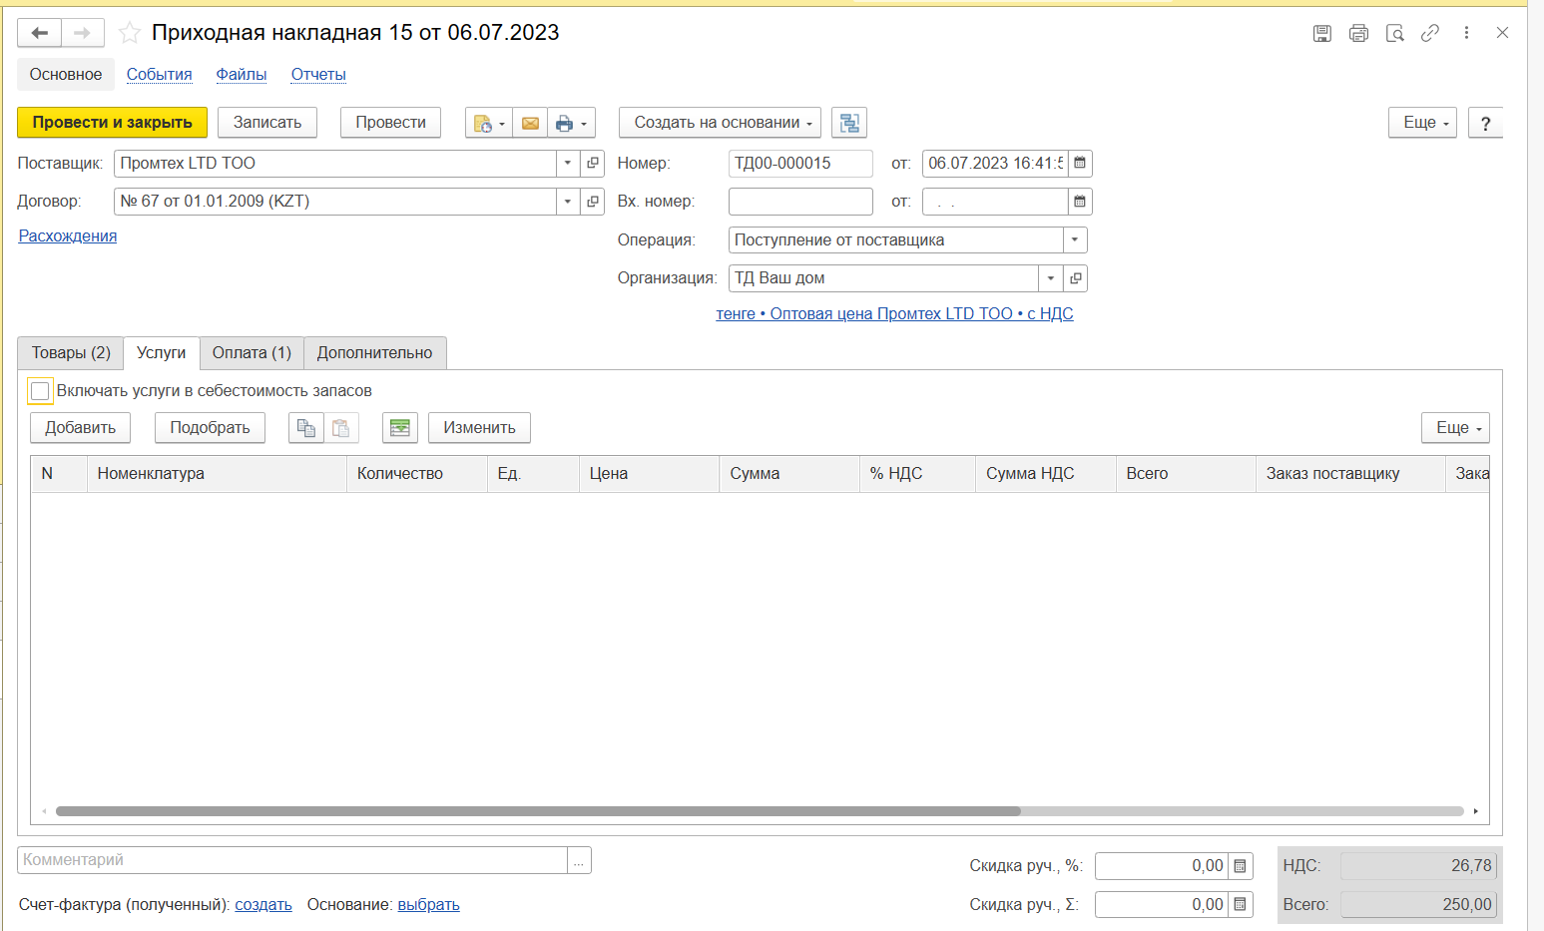The height and width of the screenshot is (931, 1544).
Task: Open calendar picker for document date
Action: [1080, 163]
